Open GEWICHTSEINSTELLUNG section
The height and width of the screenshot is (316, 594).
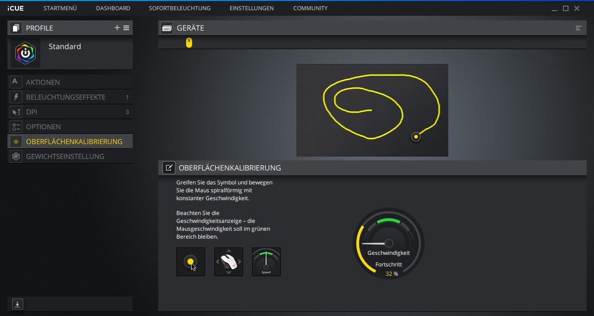pos(70,156)
